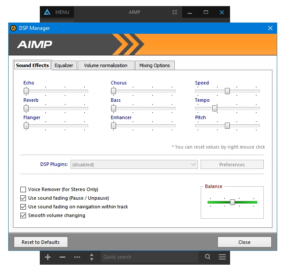Open the Mixing Options tab
The width and height of the screenshot is (285, 269).
click(155, 65)
